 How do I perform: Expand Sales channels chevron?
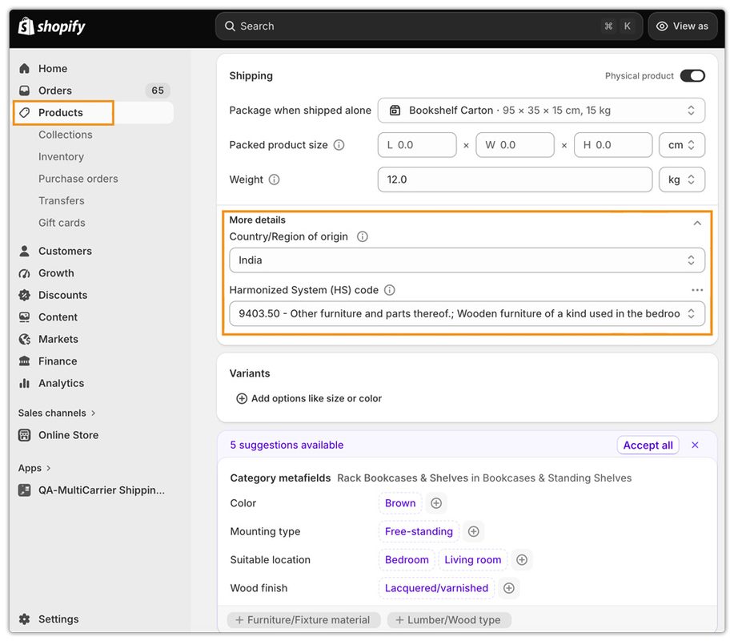93,413
